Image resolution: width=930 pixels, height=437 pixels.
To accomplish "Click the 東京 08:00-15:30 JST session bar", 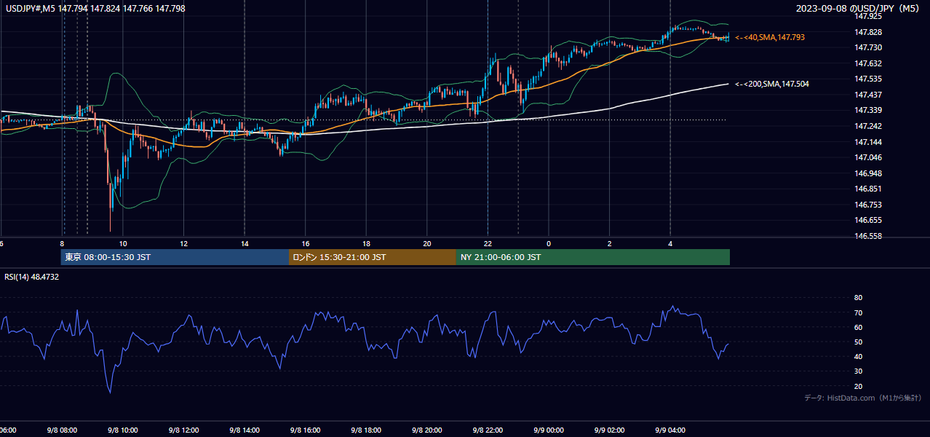I will (175, 257).
